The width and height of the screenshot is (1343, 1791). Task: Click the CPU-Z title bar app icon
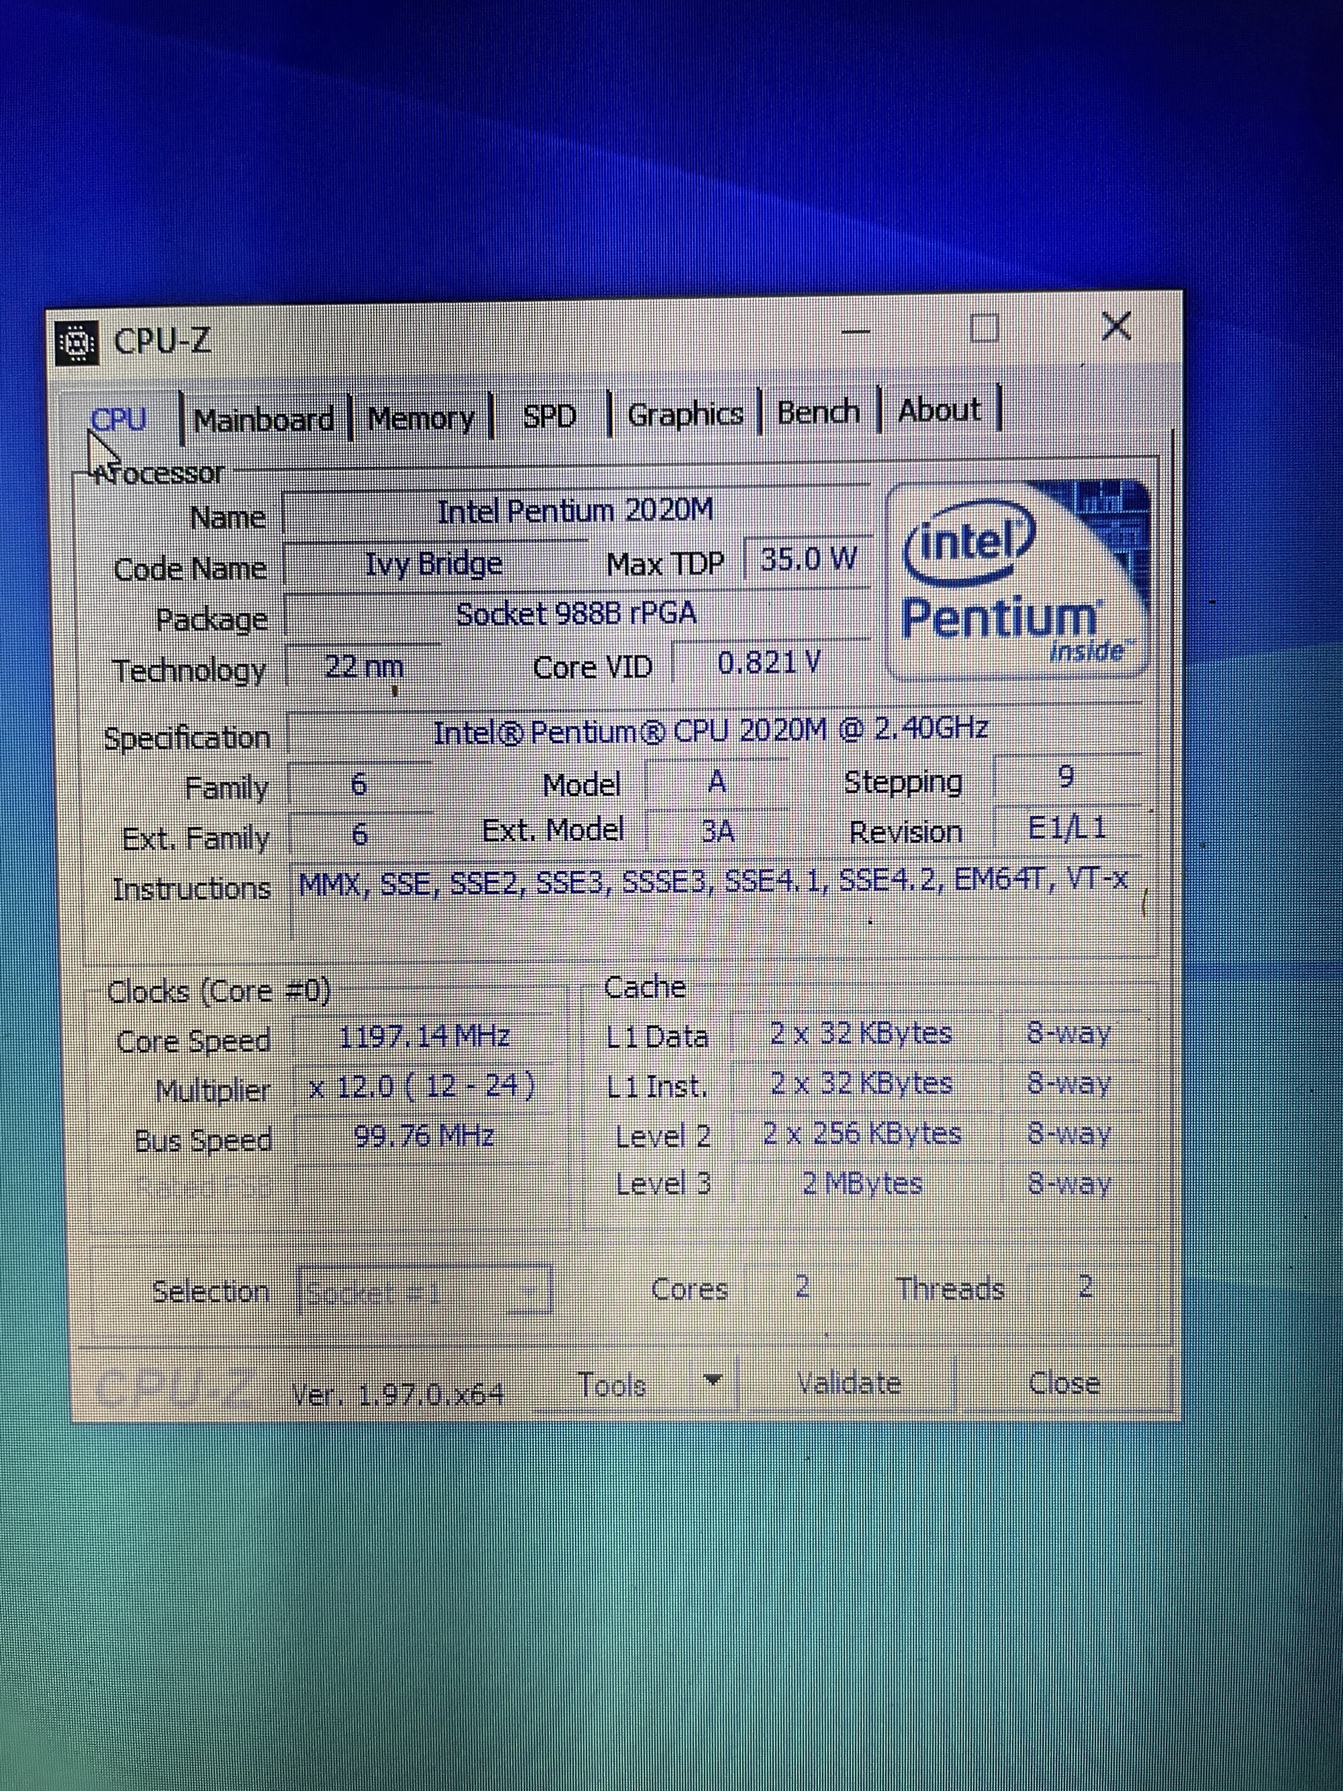tap(77, 344)
